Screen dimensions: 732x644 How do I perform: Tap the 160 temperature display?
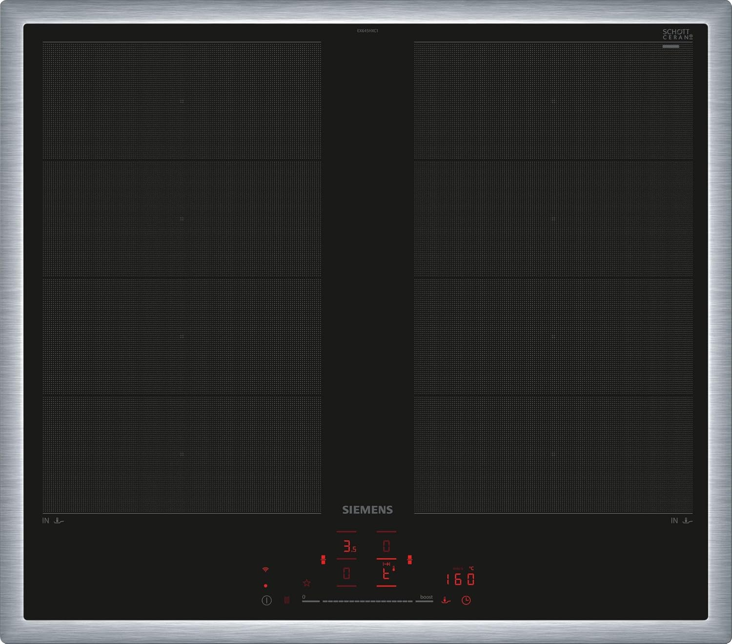460,580
